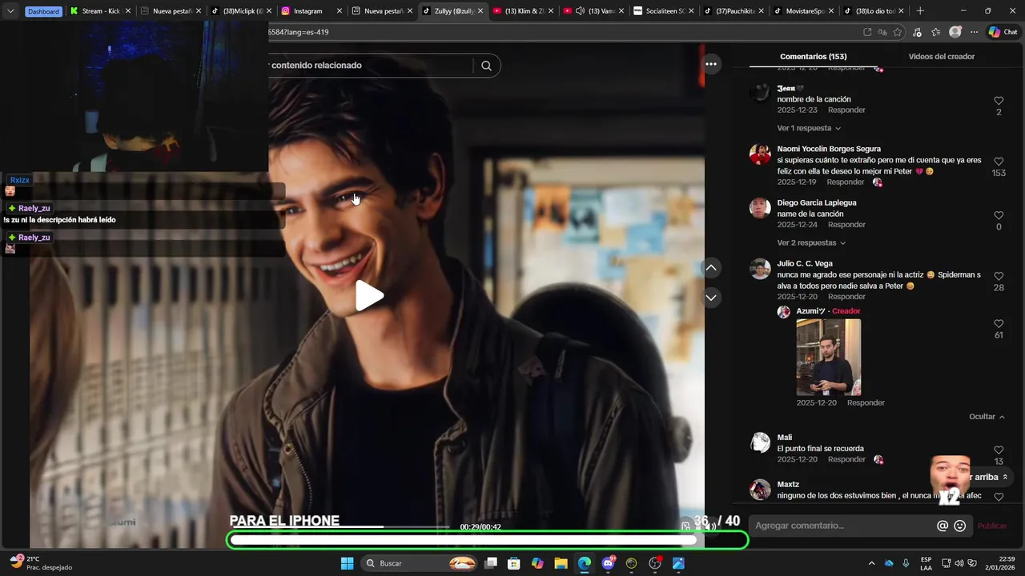Expand 'Ver 1 respuesta' under the song name comment
This screenshot has width=1025, height=576.
[809, 128]
